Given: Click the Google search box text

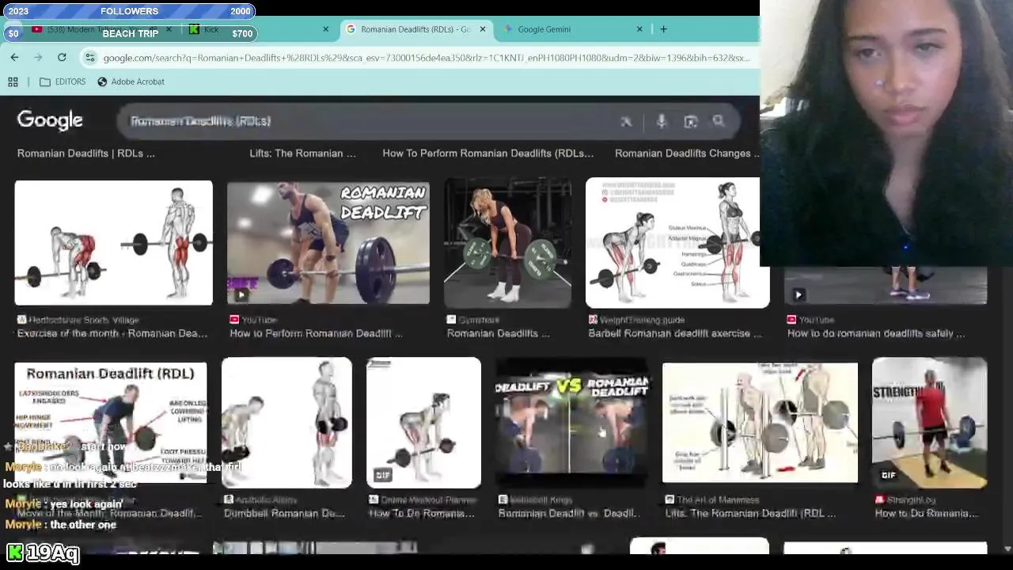Looking at the screenshot, I should click(x=200, y=121).
